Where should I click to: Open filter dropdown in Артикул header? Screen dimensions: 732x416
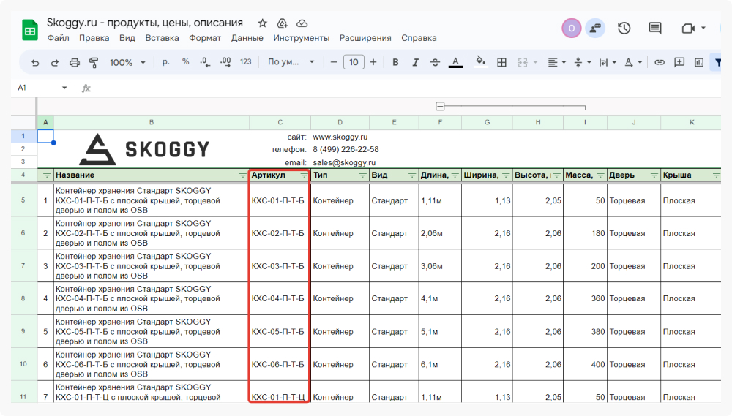[305, 175]
